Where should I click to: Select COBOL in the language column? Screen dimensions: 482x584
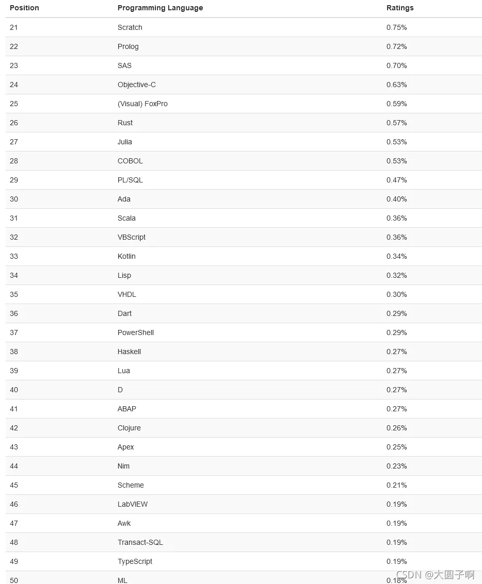tap(130, 161)
